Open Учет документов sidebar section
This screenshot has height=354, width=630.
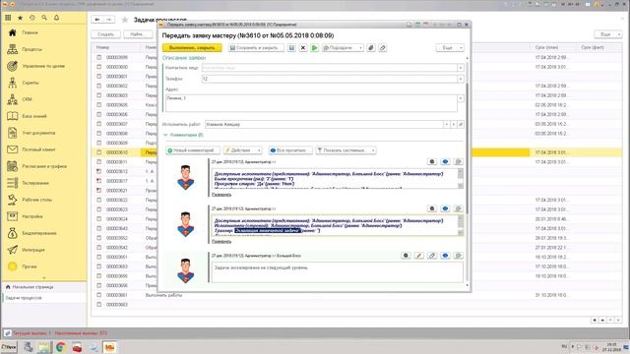pos(38,133)
